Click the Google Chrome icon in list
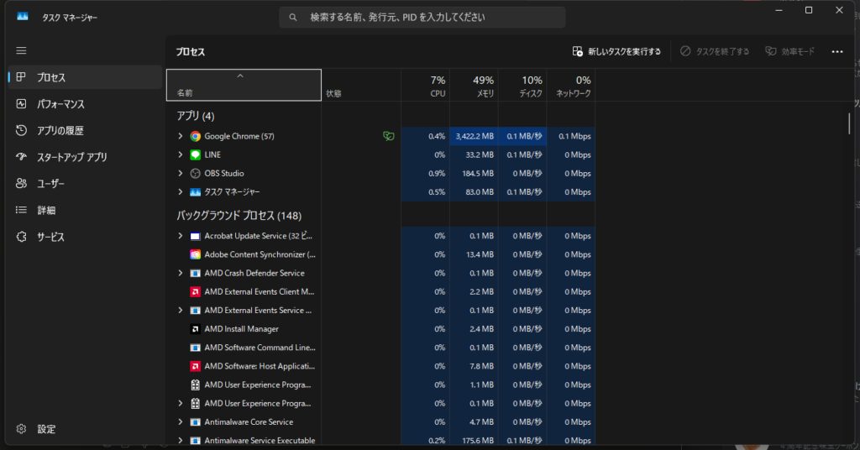 pos(195,136)
